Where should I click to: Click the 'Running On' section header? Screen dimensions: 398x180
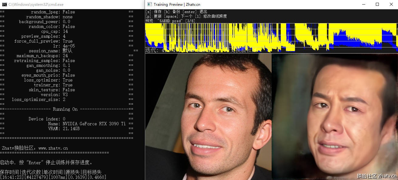click(67, 109)
